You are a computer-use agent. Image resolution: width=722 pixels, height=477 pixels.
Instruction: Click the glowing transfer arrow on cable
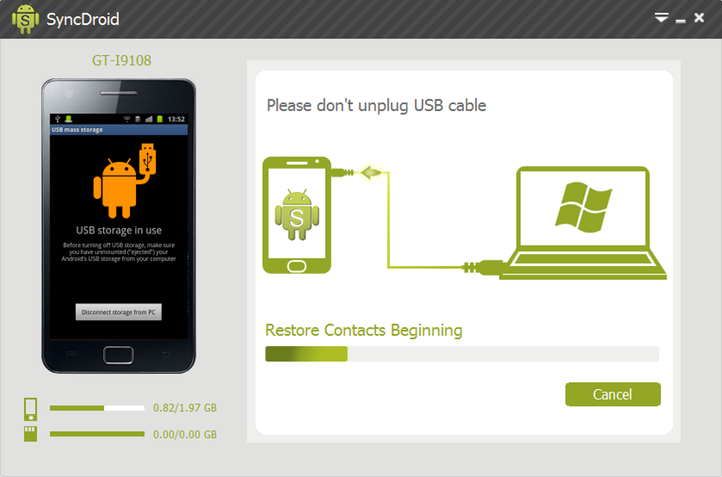coord(371,173)
